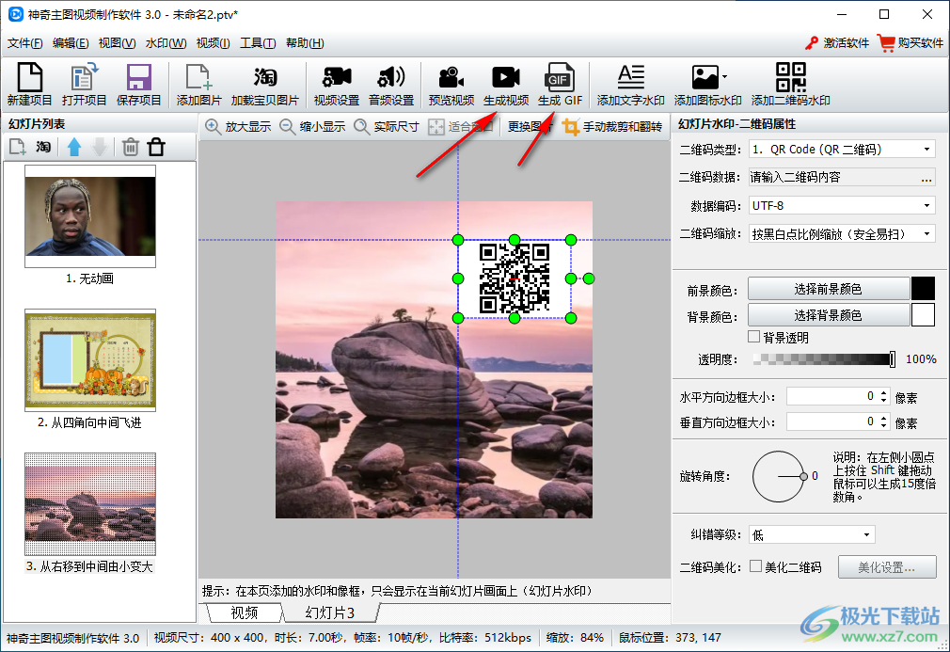Add a text watermark via 添加文字水印
The height and width of the screenshot is (652, 950).
pyautogui.click(x=631, y=85)
